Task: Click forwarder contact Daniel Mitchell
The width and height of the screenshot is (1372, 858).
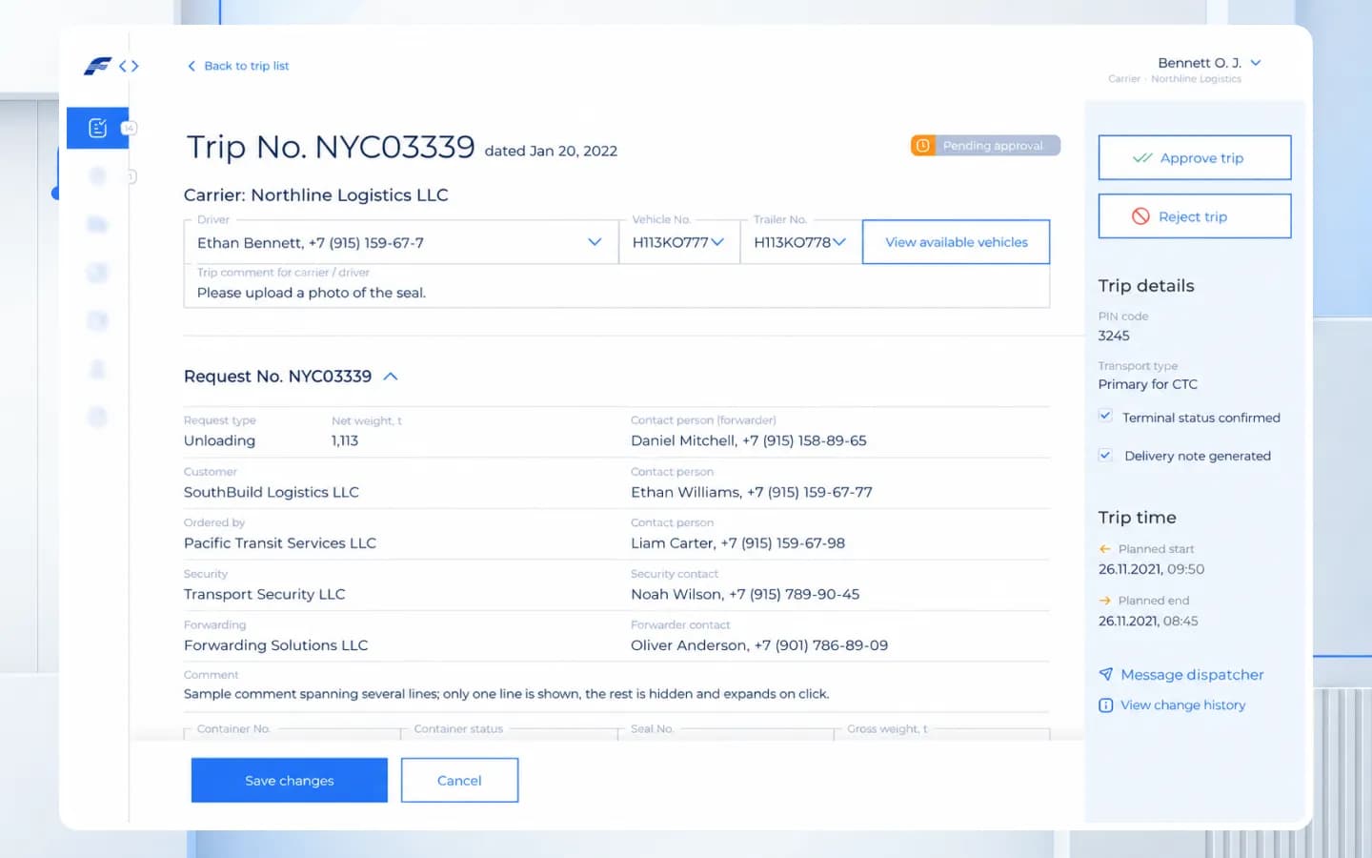Action: click(x=749, y=440)
